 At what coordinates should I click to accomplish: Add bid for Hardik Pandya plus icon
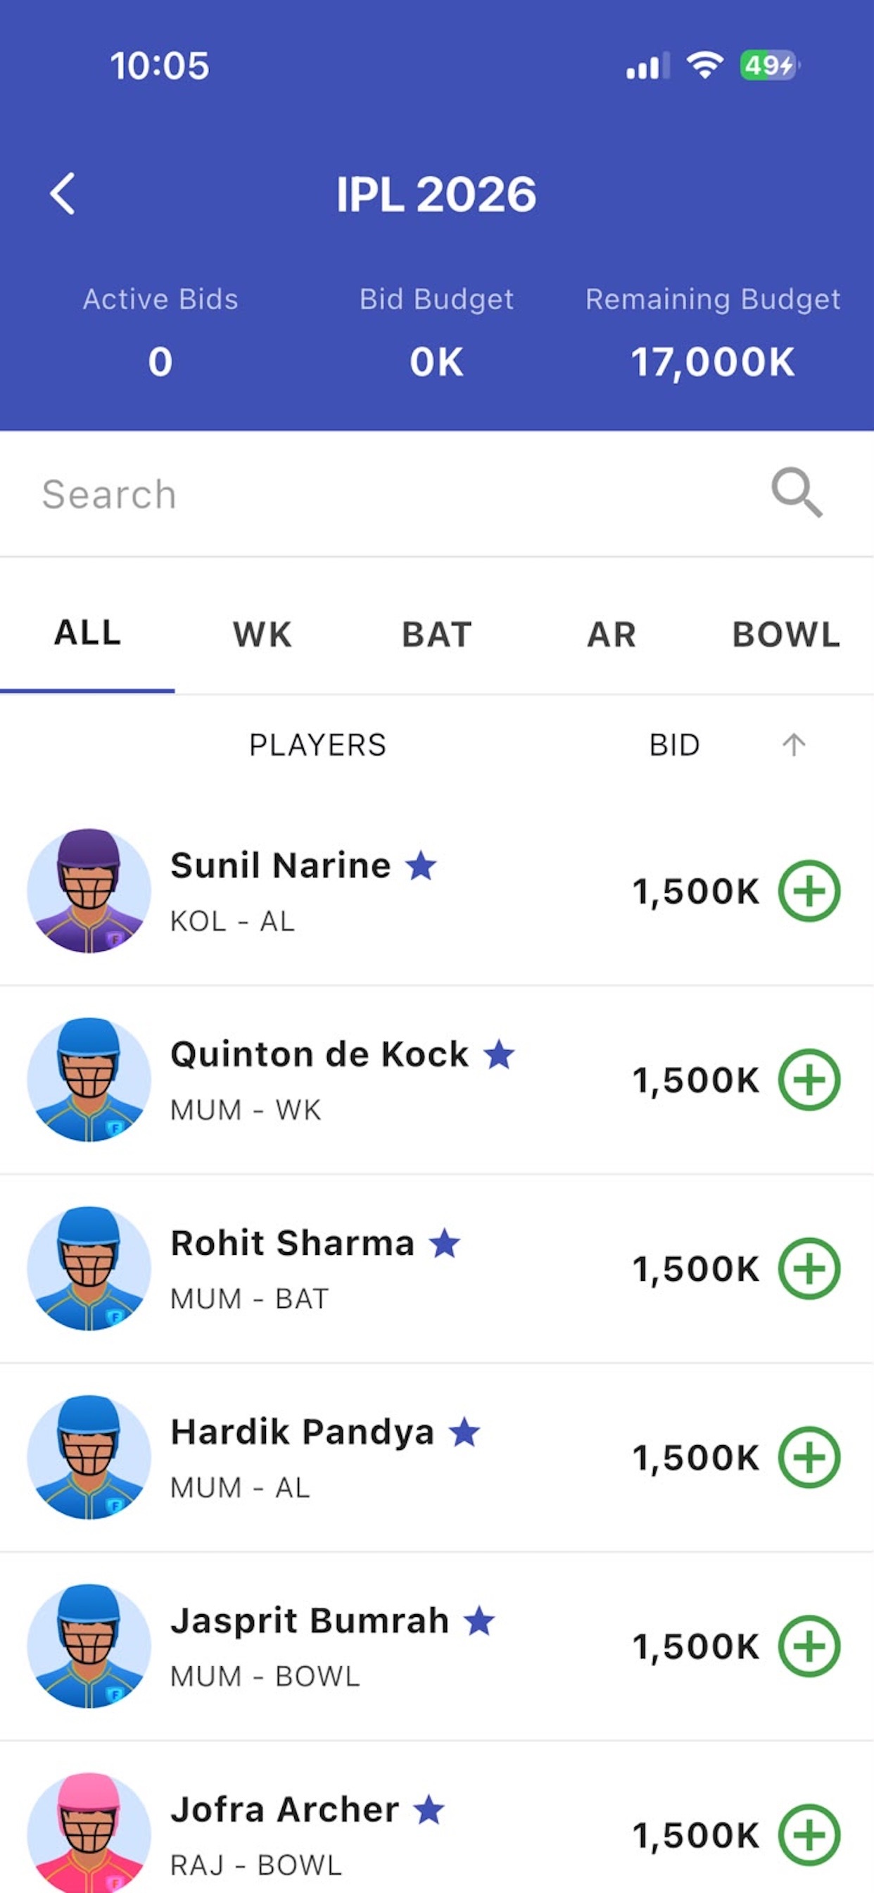pyautogui.click(x=809, y=1457)
